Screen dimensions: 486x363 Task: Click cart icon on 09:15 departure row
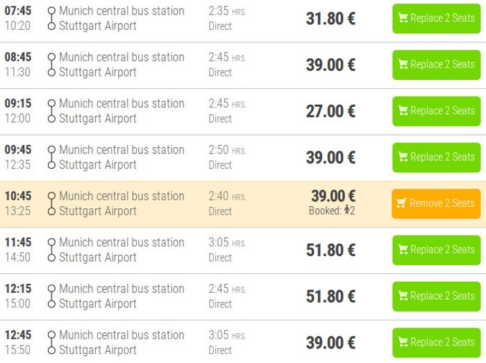[x=403, y=111]
